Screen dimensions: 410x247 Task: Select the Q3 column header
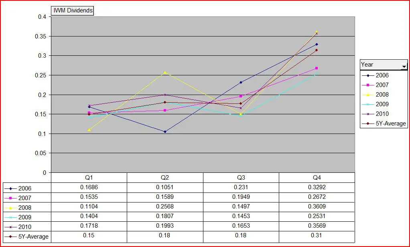pos(241,178)
